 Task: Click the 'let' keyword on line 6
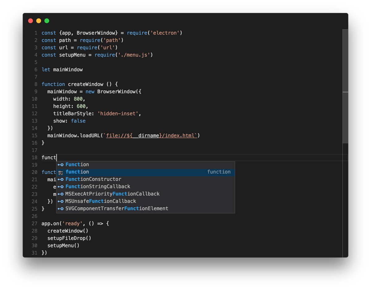coord(46,70)
